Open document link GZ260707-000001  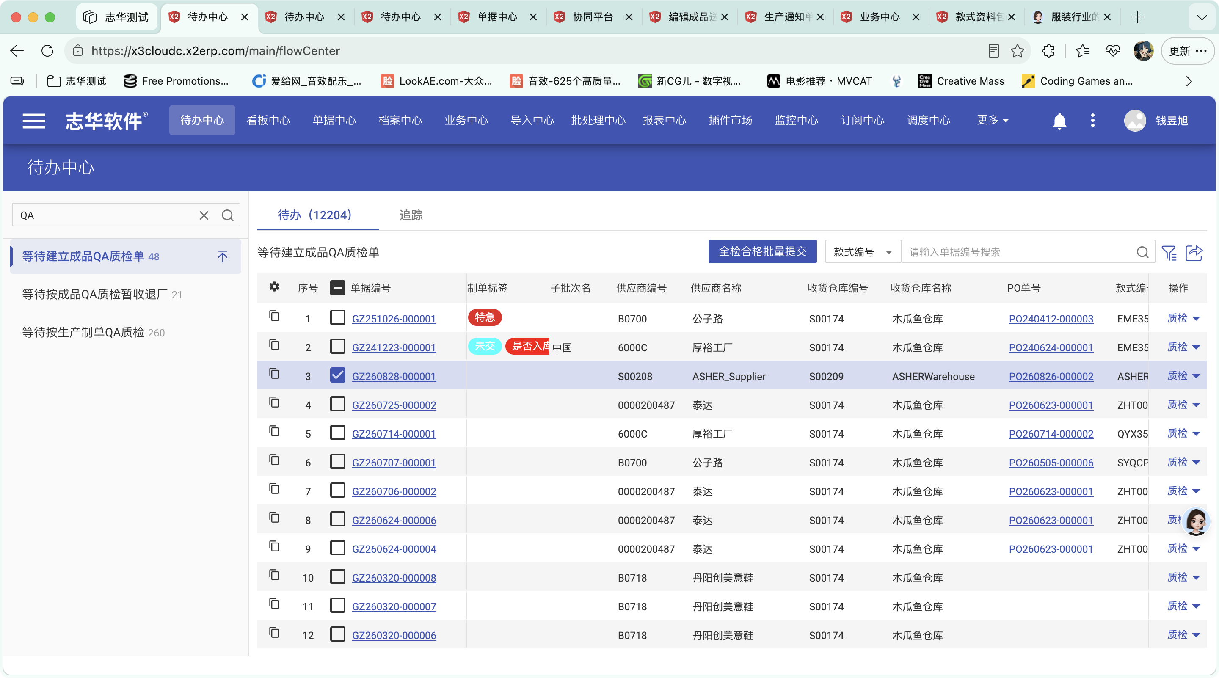point(394,463)
